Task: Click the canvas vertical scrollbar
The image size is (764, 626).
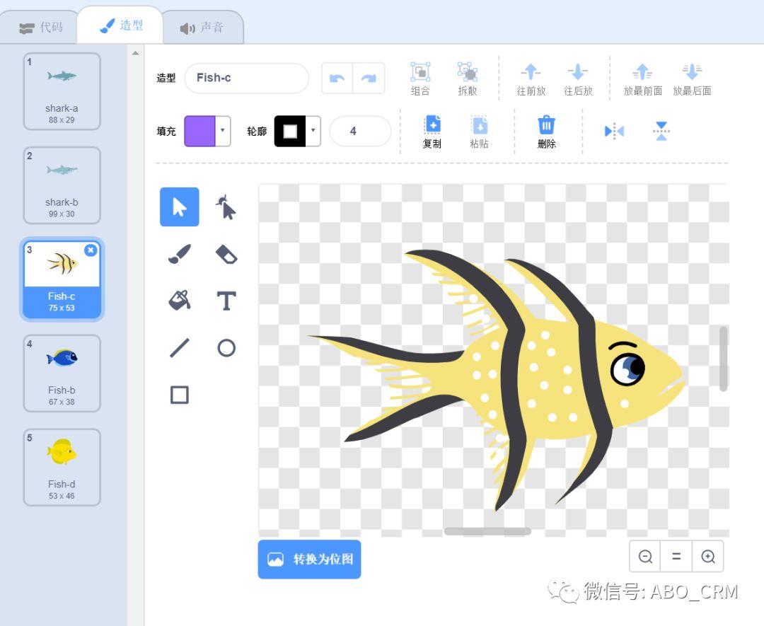Action: [x=724, y=358]
